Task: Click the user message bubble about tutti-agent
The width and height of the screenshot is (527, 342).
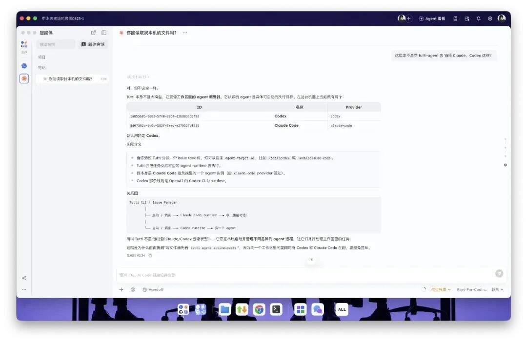Action: (x=443, y=56)
